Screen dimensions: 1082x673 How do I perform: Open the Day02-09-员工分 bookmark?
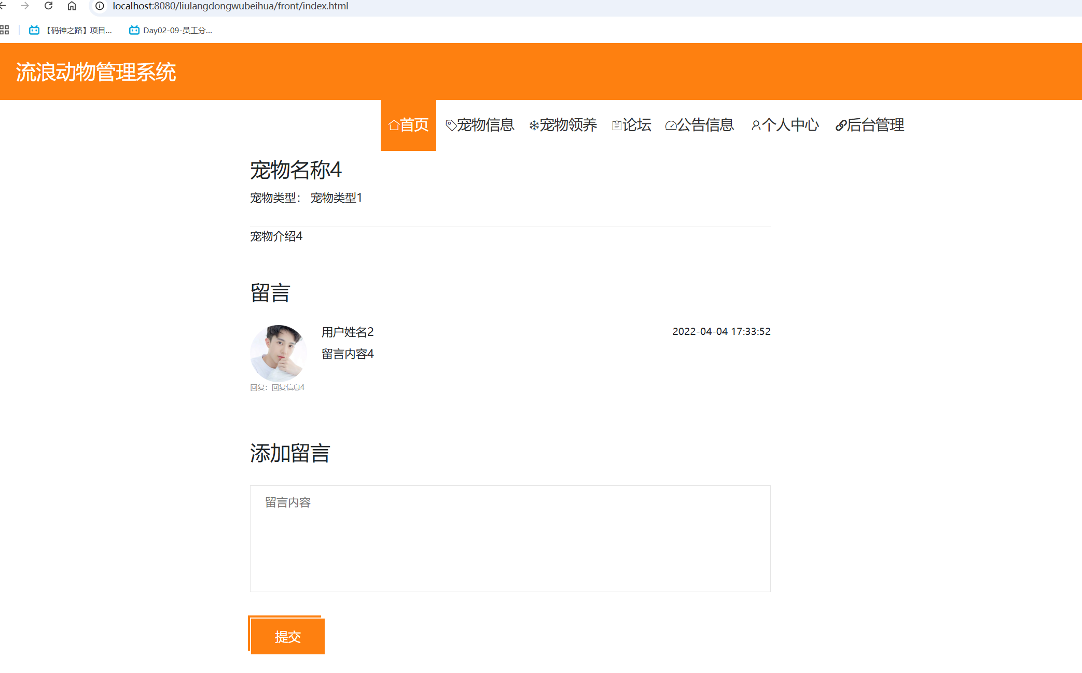click(171, 30)
